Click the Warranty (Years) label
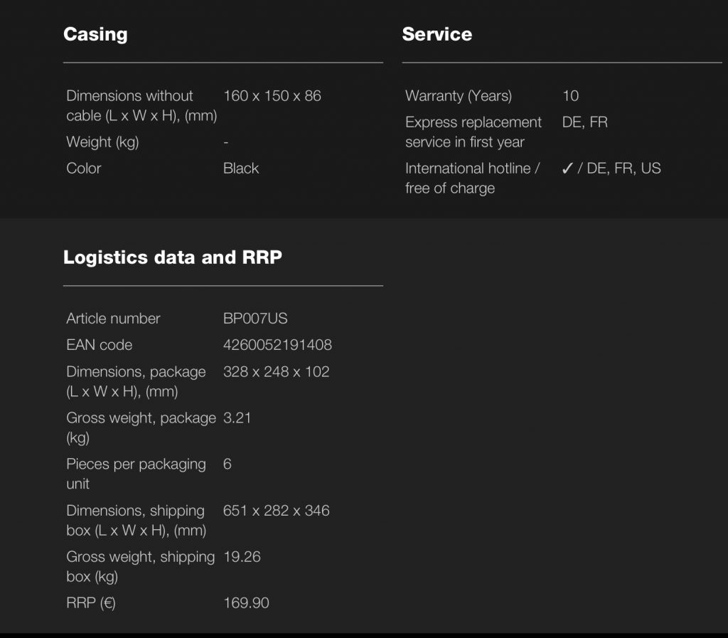Image resolution: width=728 pixels, height=638 pixels. 459,96
